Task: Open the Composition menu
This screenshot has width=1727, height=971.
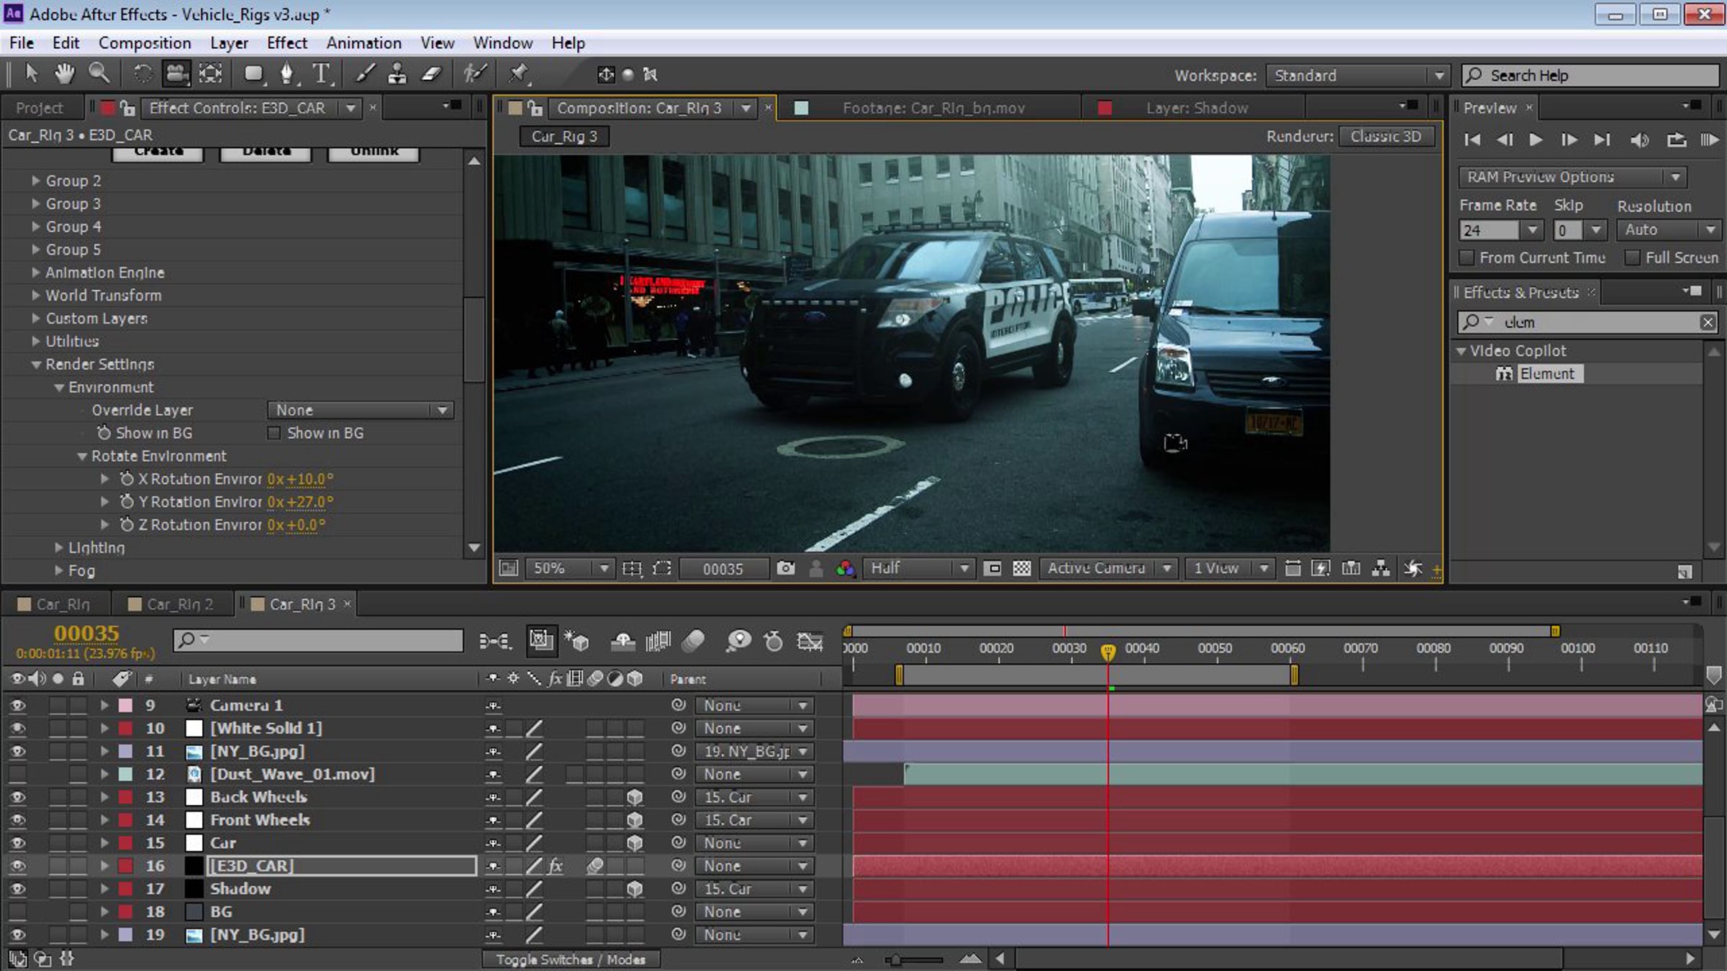Action: [145, 43]
